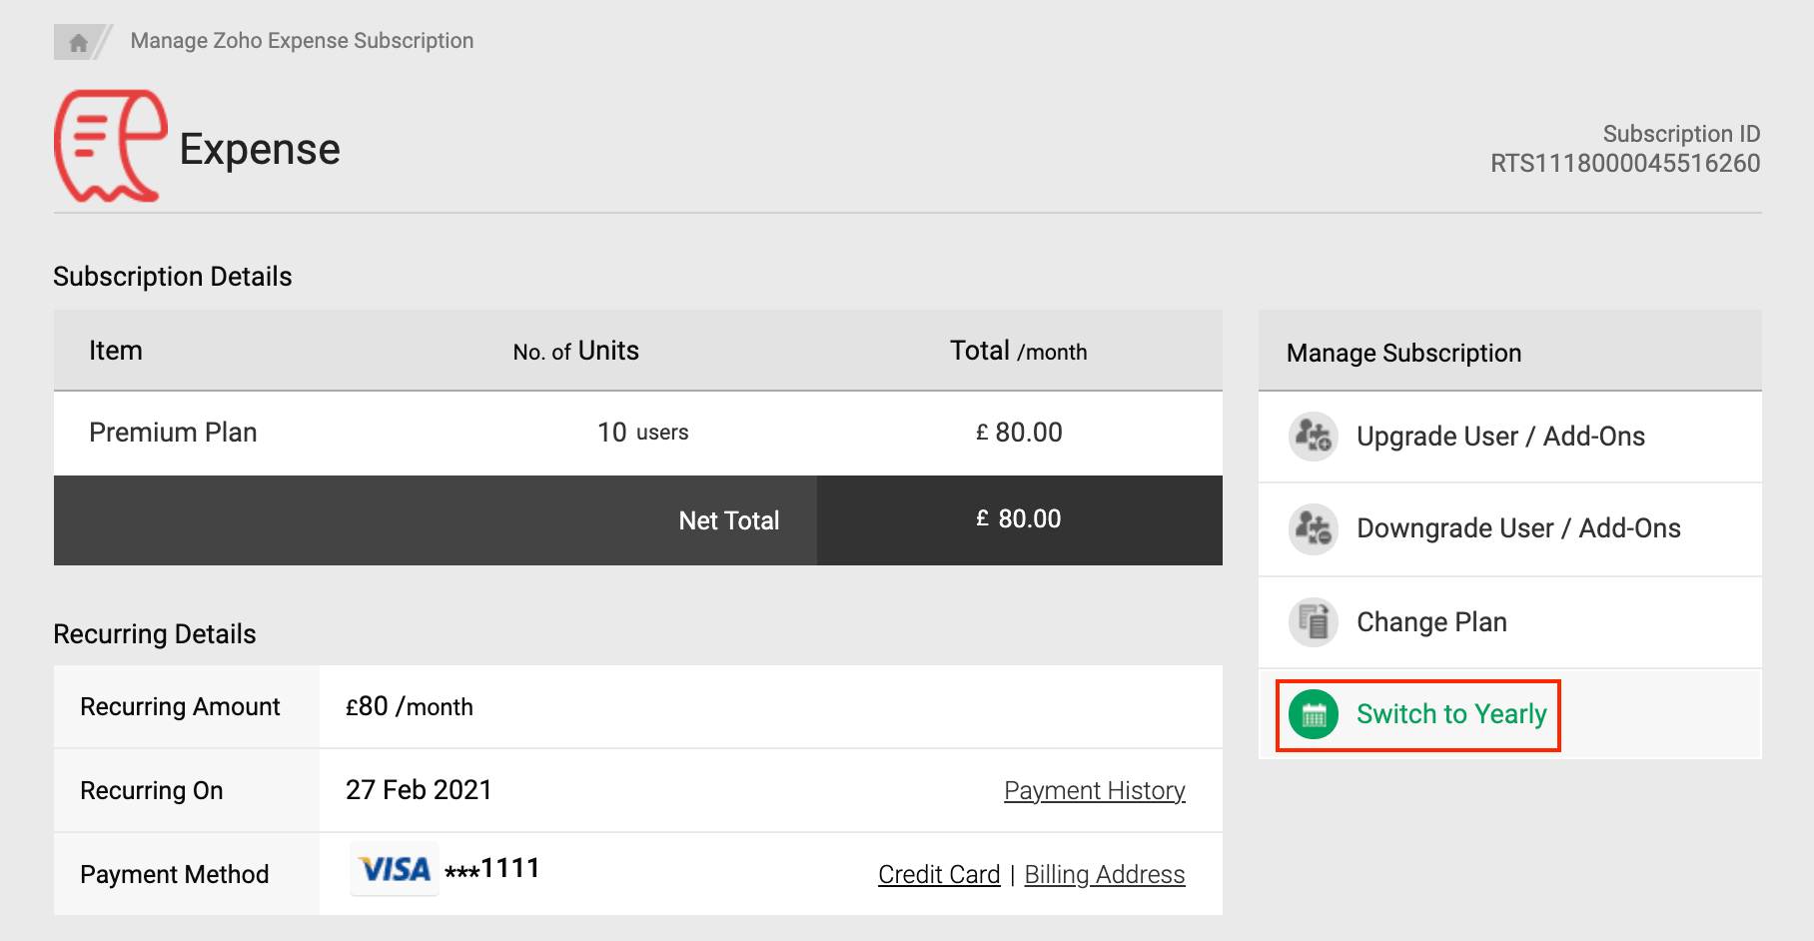Click the Change Plan document icon
1814x941 pixels.
(1313, 622)
